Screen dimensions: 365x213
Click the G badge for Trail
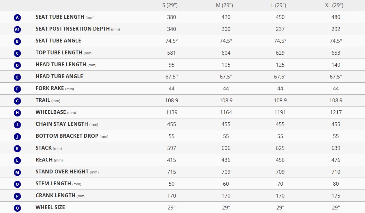(x=17, y=101)
